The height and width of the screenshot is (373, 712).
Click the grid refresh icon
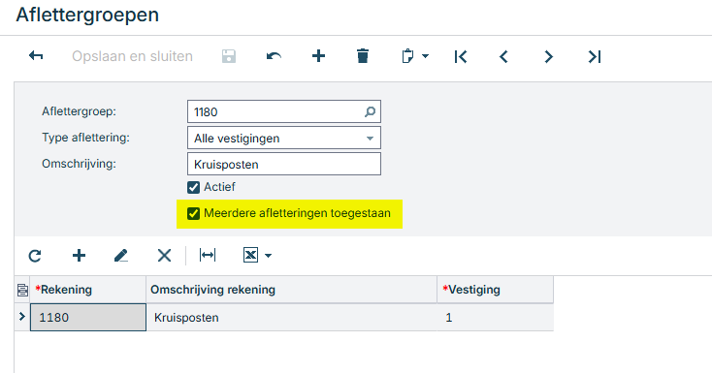click(35, 256)
